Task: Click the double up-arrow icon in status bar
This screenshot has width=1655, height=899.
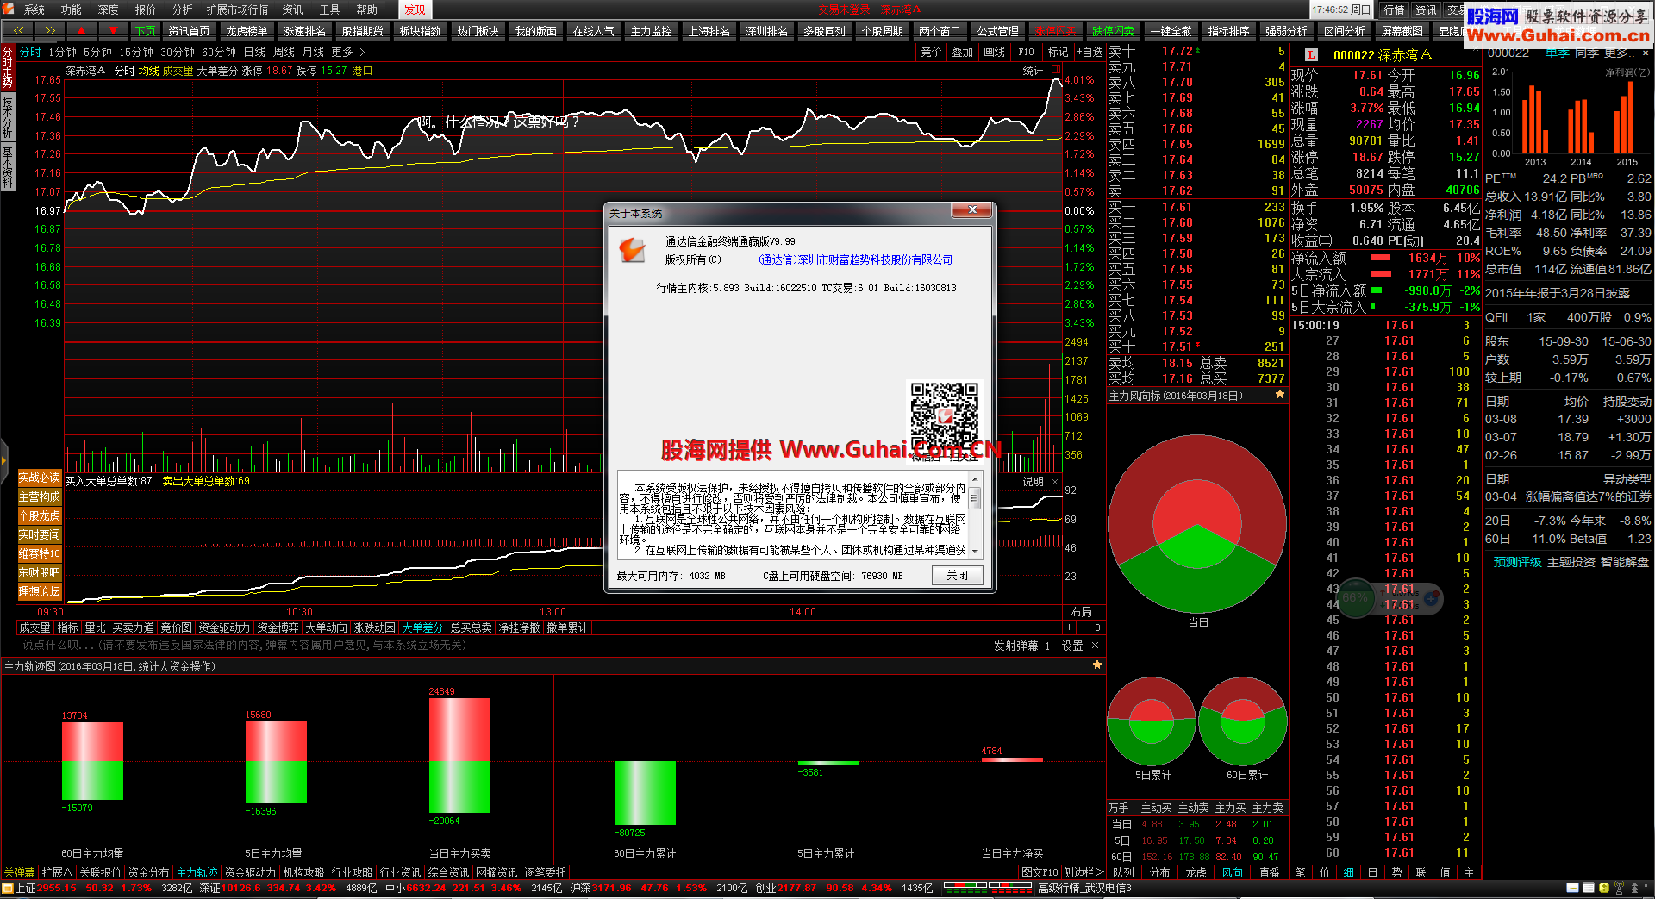Action: (1634, 889)
